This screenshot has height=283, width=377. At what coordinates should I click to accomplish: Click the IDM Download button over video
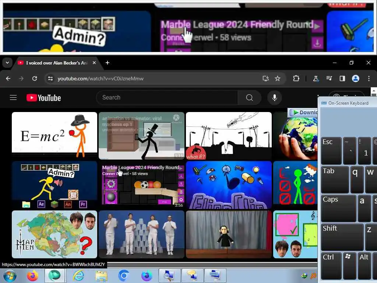point(303,112)
